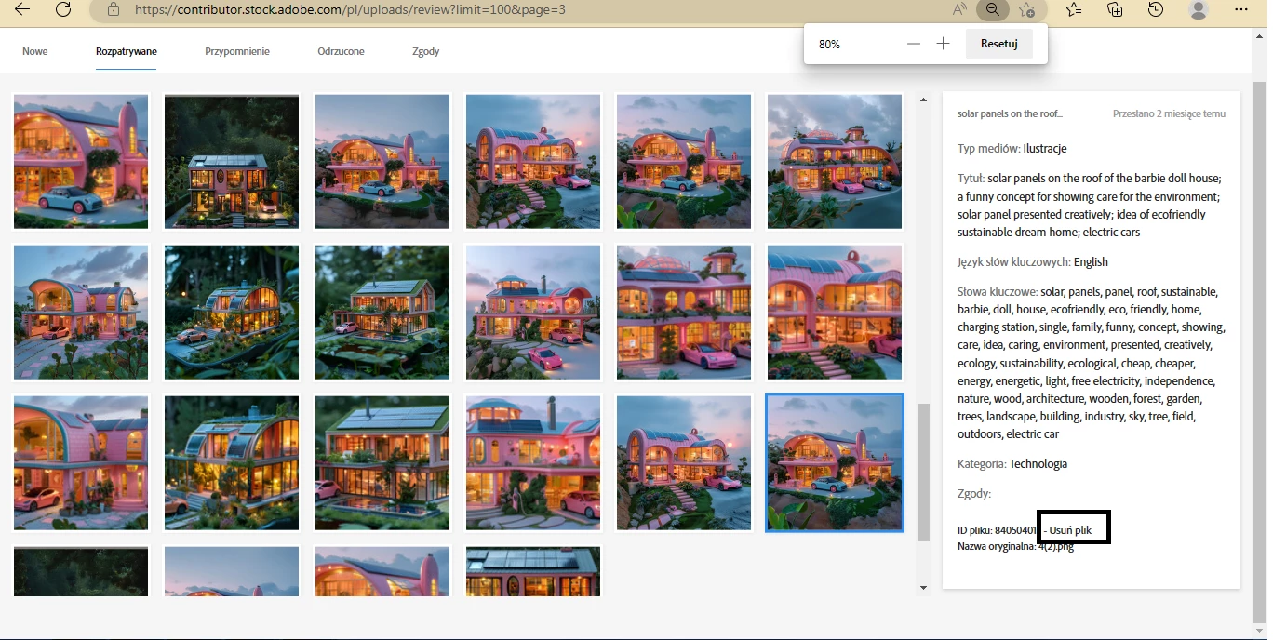This screenshot has width=1273, height=640.
Task: Select the blue-outlined selected house thumbnail
Action: tap(835, 462)
